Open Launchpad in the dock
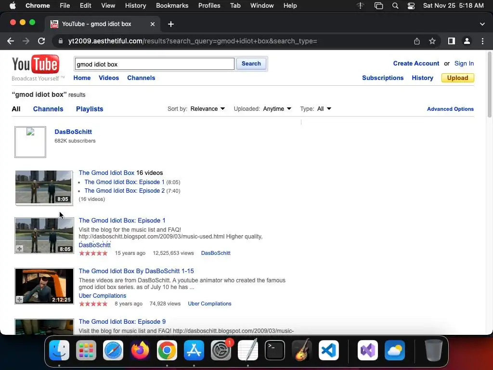Screen dimensions: 493x370 click(86, 350)
